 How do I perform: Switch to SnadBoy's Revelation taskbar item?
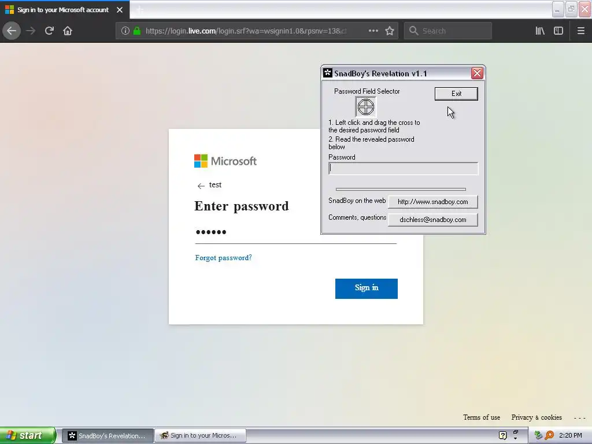tap(108, 436)
